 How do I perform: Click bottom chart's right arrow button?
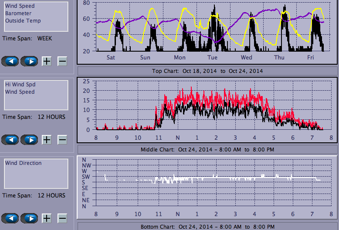coord(29,218)
